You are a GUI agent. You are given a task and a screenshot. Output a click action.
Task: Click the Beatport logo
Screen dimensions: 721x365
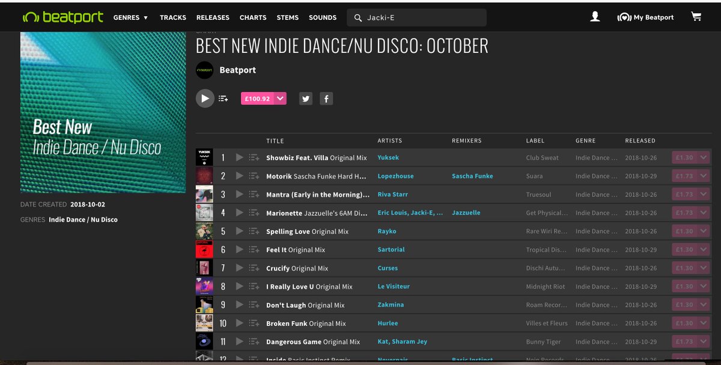[x=62, y=17]
